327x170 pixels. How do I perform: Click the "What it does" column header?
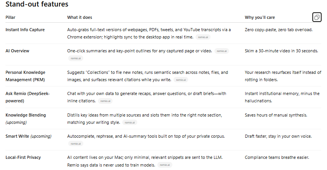(x=79, y=17)
